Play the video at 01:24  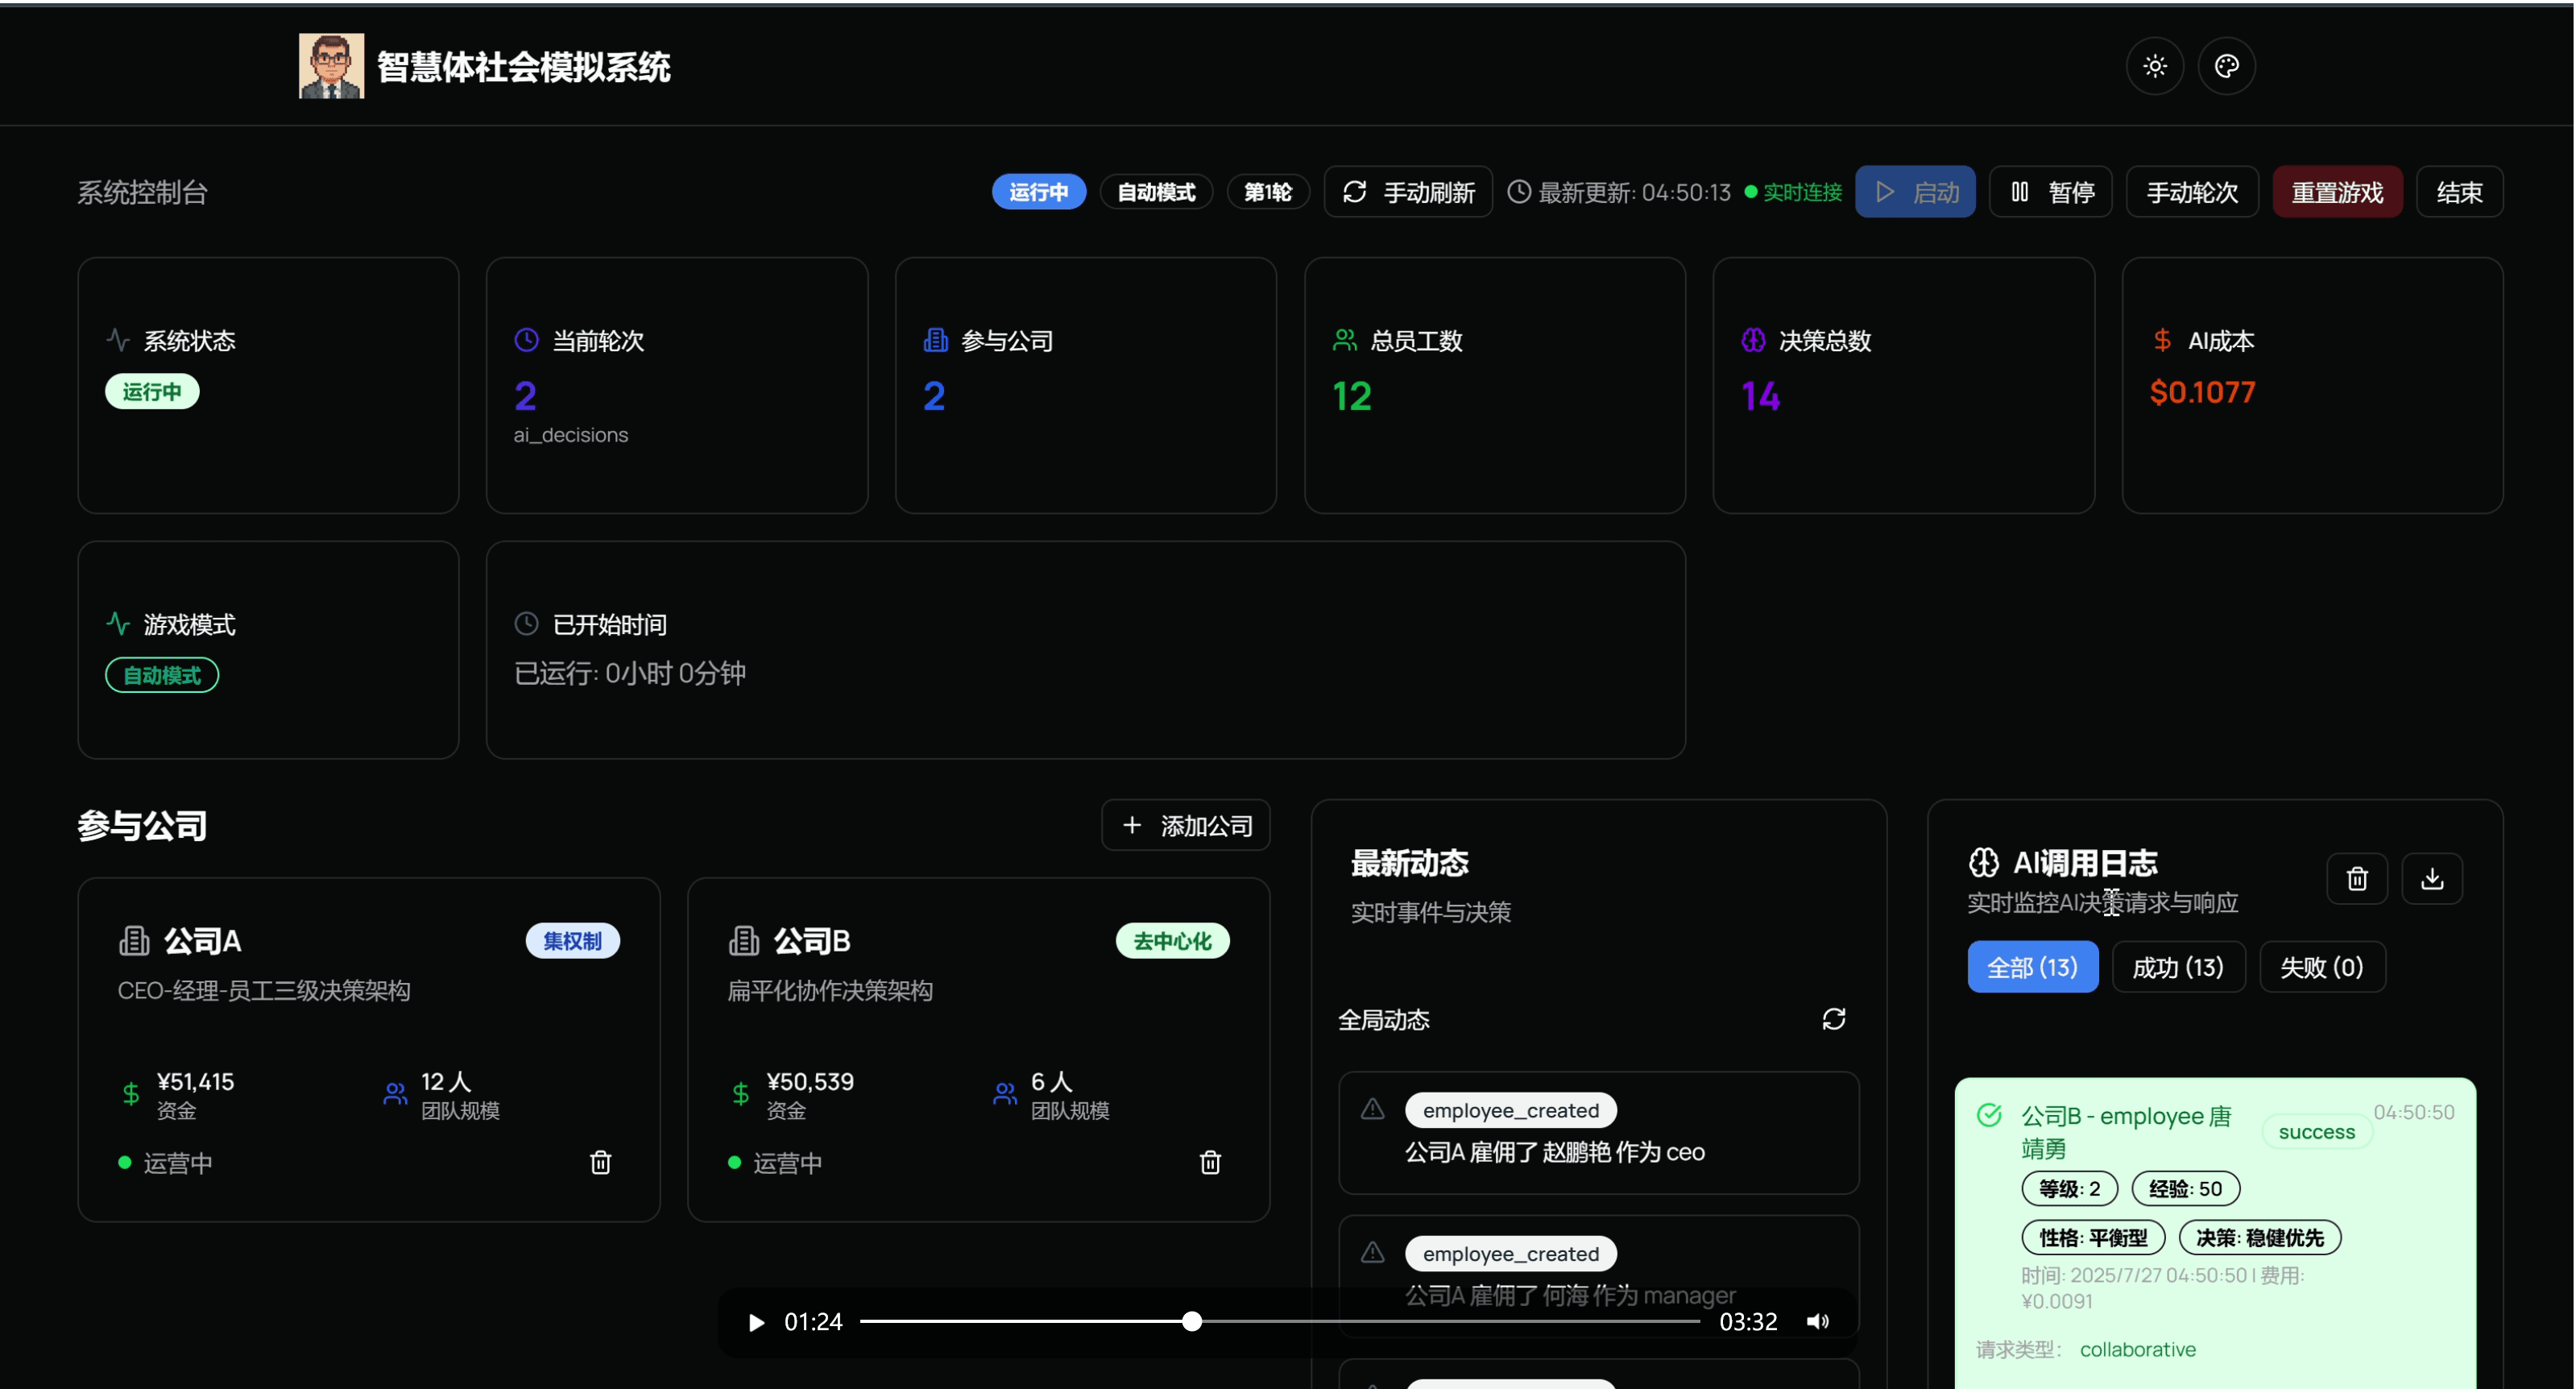[x=757, y=1322]
